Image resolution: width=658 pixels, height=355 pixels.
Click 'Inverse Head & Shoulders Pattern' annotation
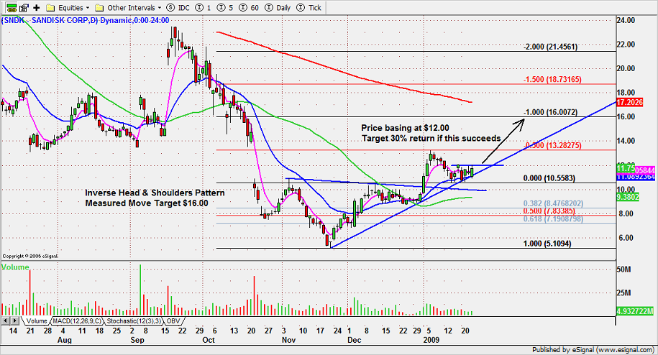point(155,193)
